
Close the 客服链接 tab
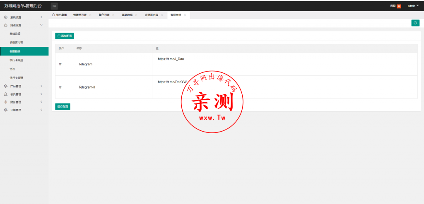(x=185, y=15)
